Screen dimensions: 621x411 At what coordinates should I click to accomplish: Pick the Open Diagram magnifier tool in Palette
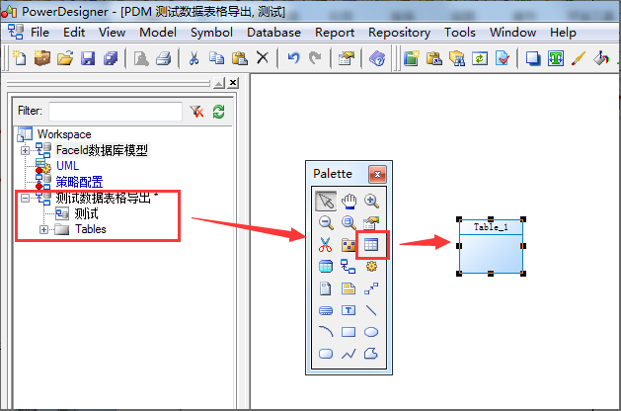coord(349,222)
